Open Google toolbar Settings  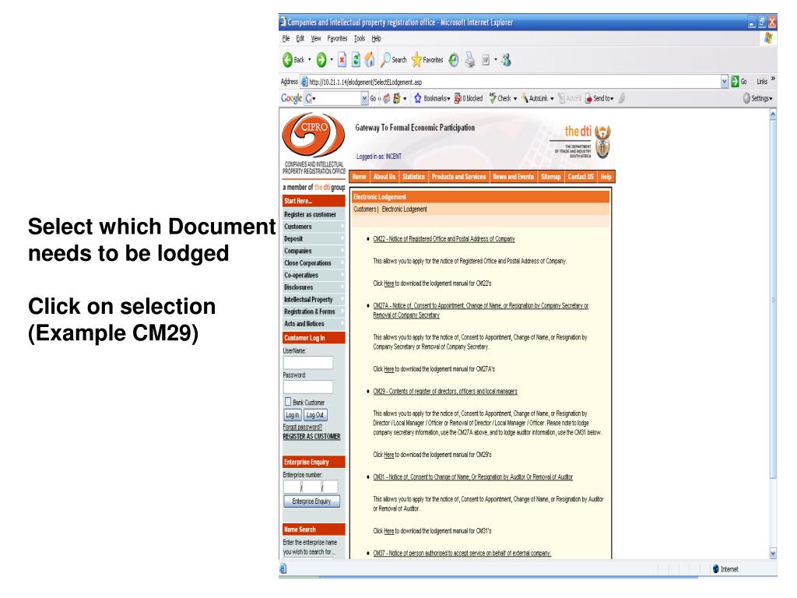click(758, 99)
